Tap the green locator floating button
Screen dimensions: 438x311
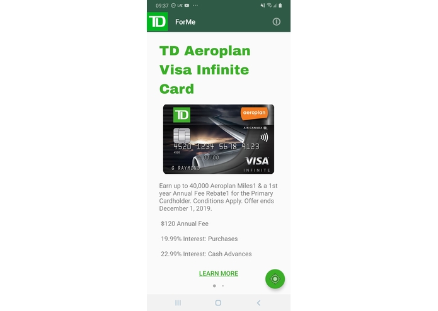point(275,279)
